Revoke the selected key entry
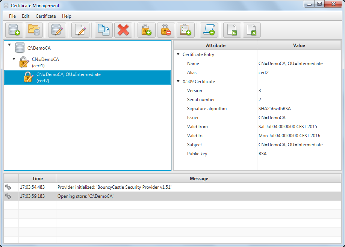 (166, 30)
